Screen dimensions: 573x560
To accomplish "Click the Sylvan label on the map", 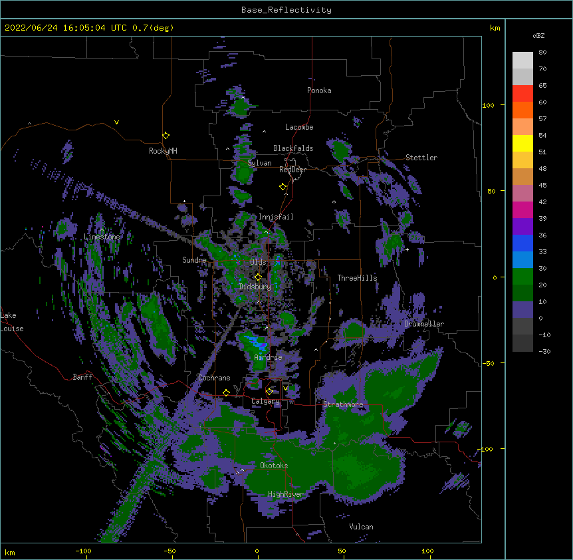I will [259, 163].
